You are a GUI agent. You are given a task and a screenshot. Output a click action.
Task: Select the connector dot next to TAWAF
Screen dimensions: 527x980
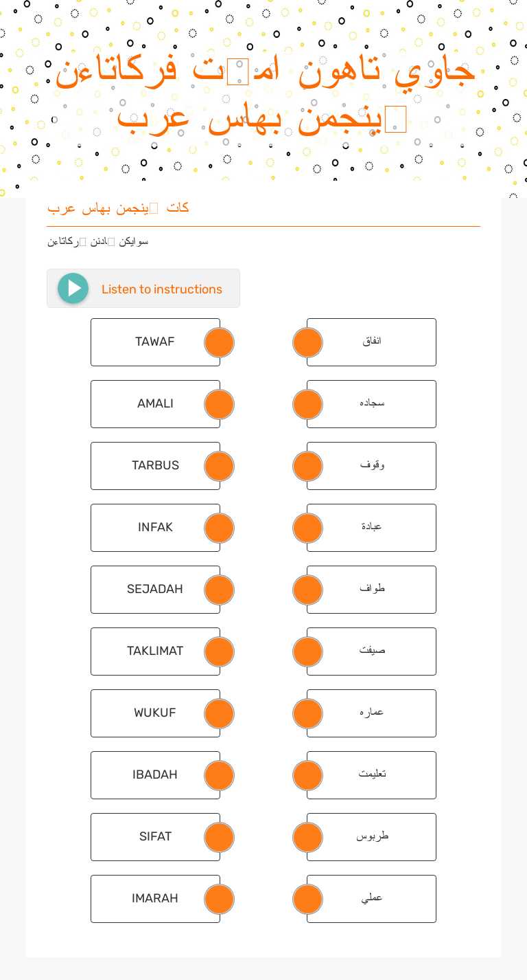(x=219, y=342)
